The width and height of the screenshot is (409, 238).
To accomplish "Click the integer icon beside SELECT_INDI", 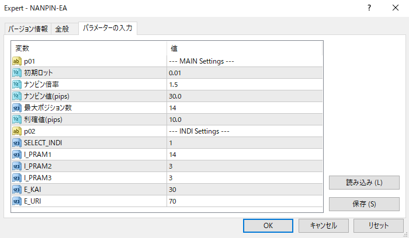I will click(17, 143).
